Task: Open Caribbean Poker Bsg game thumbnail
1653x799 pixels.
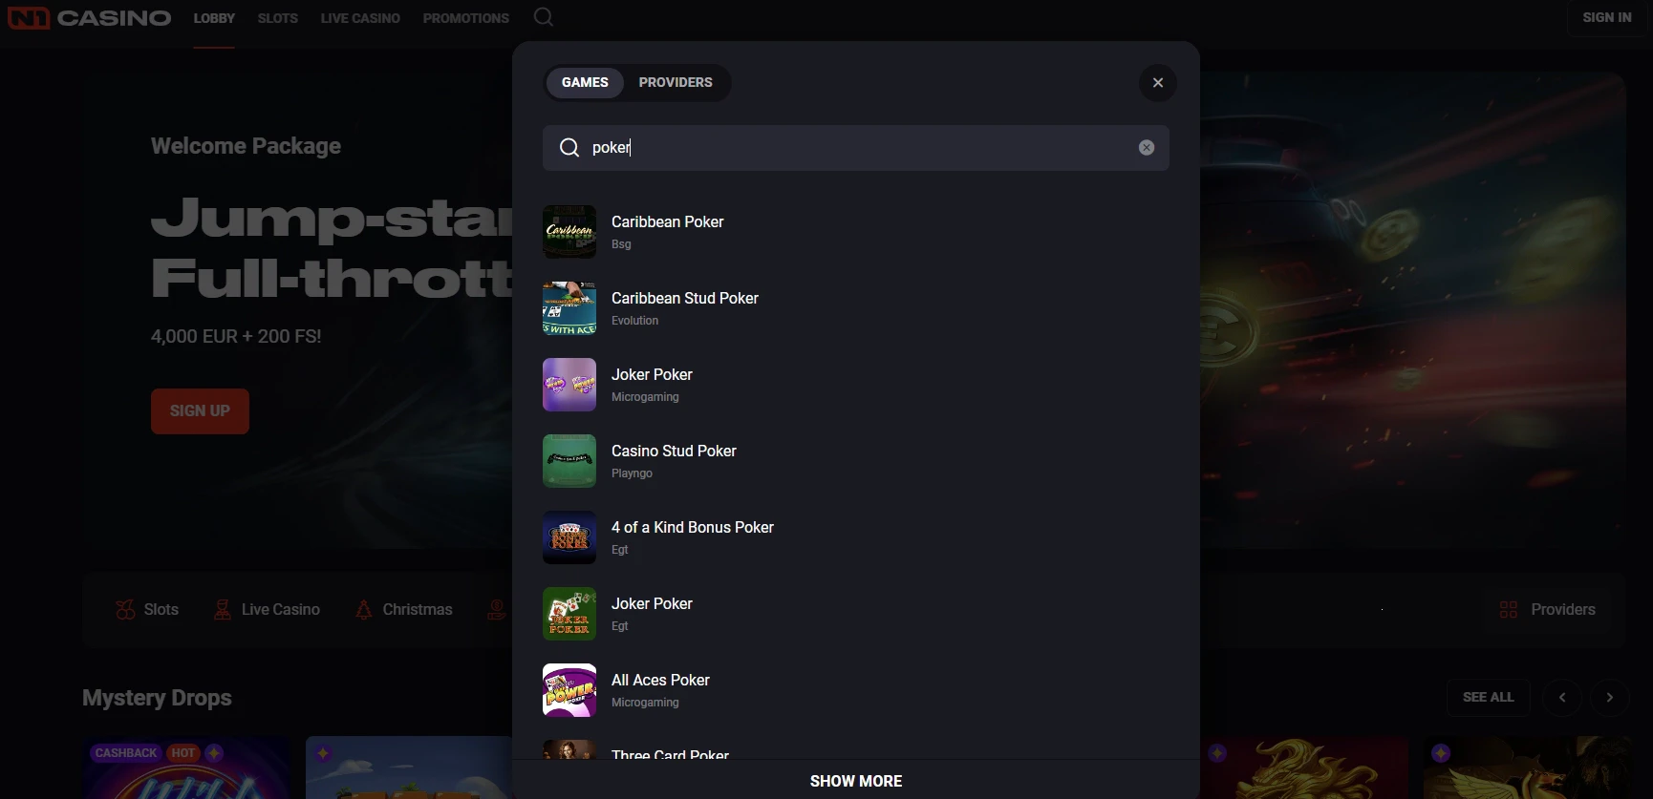Action: [569, 232]
